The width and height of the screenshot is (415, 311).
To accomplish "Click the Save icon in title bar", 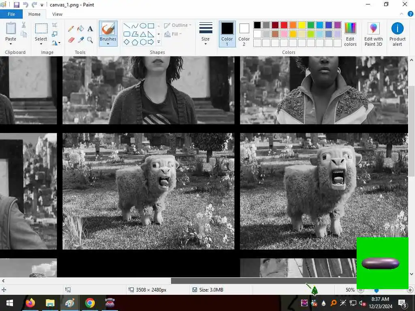I will 16,5.
